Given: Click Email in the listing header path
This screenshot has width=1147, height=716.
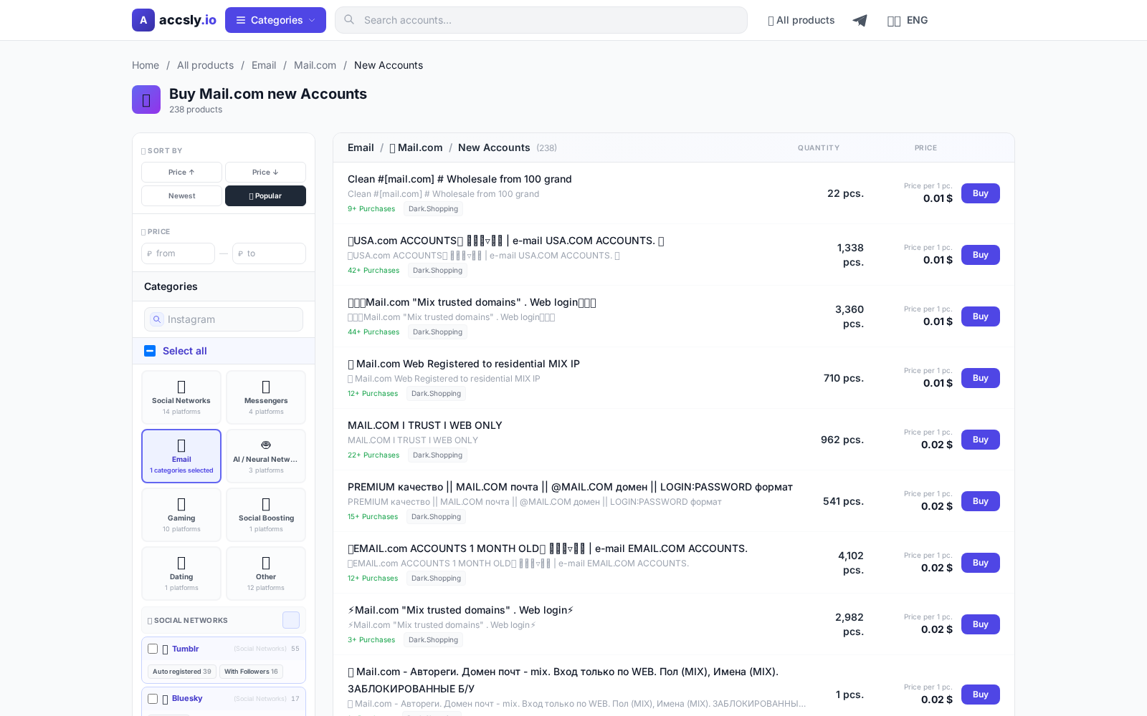Looking at the screenshot, I should click(x=361, y=147).
